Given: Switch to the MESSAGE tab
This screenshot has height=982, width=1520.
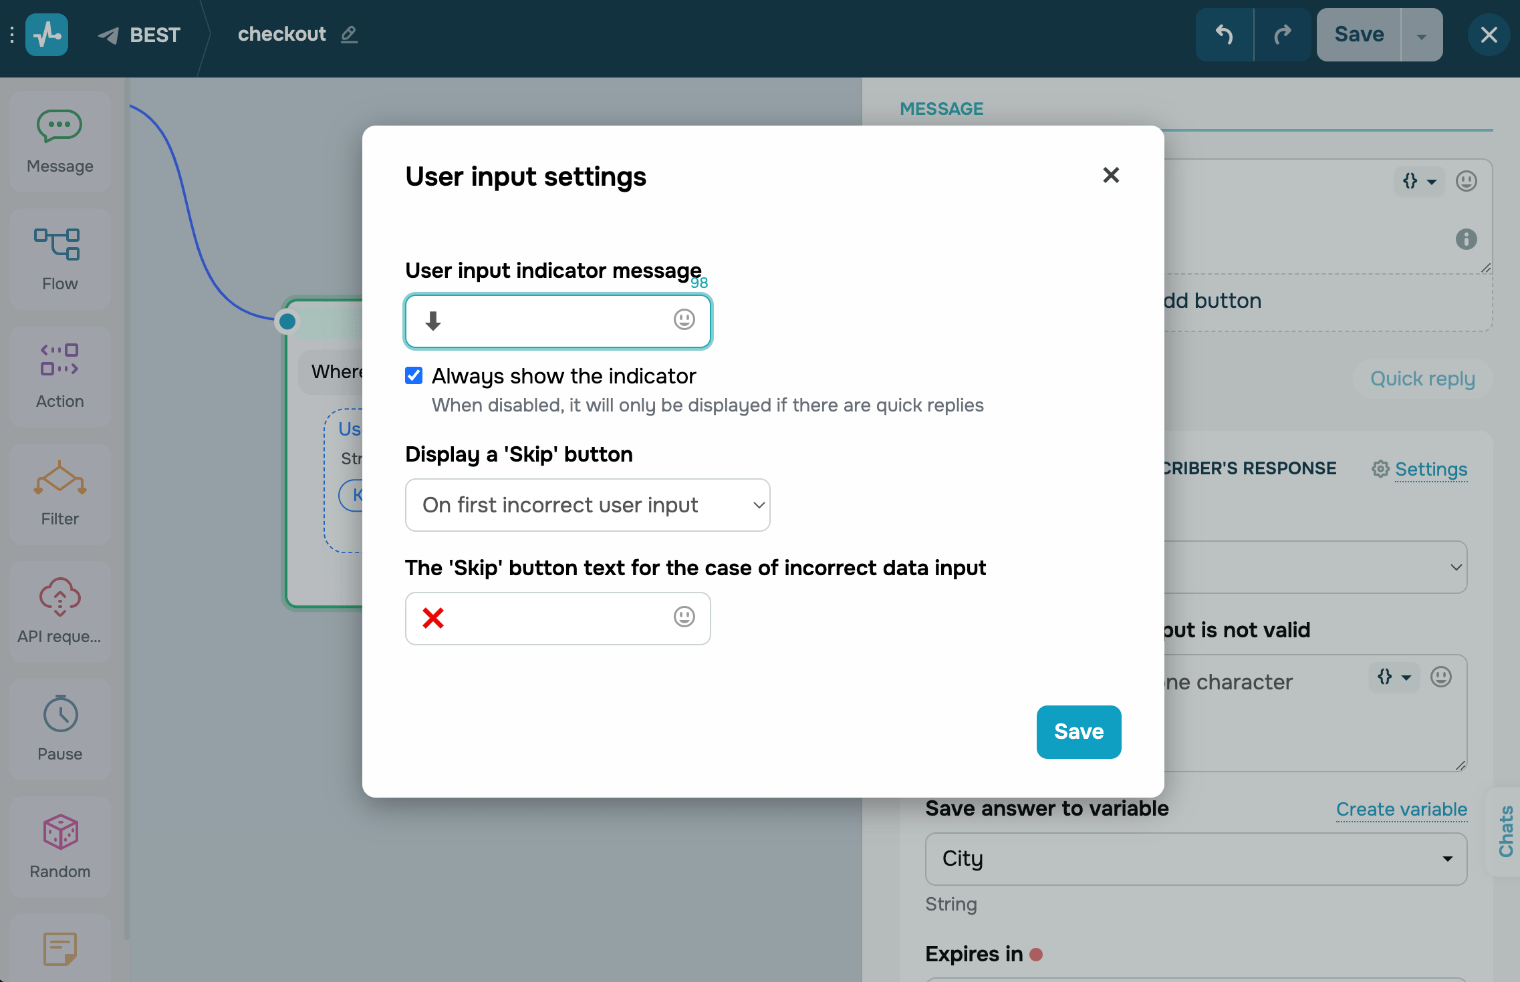Looking at the screenshot, I should 941,109.
